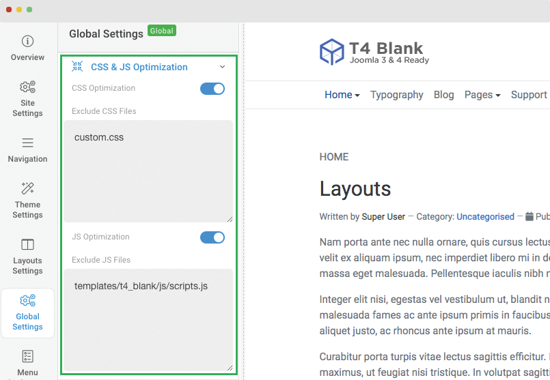Go to Typography in site menu
The height and width of the screenshot is (380, 550).
[x=397, y=95]
